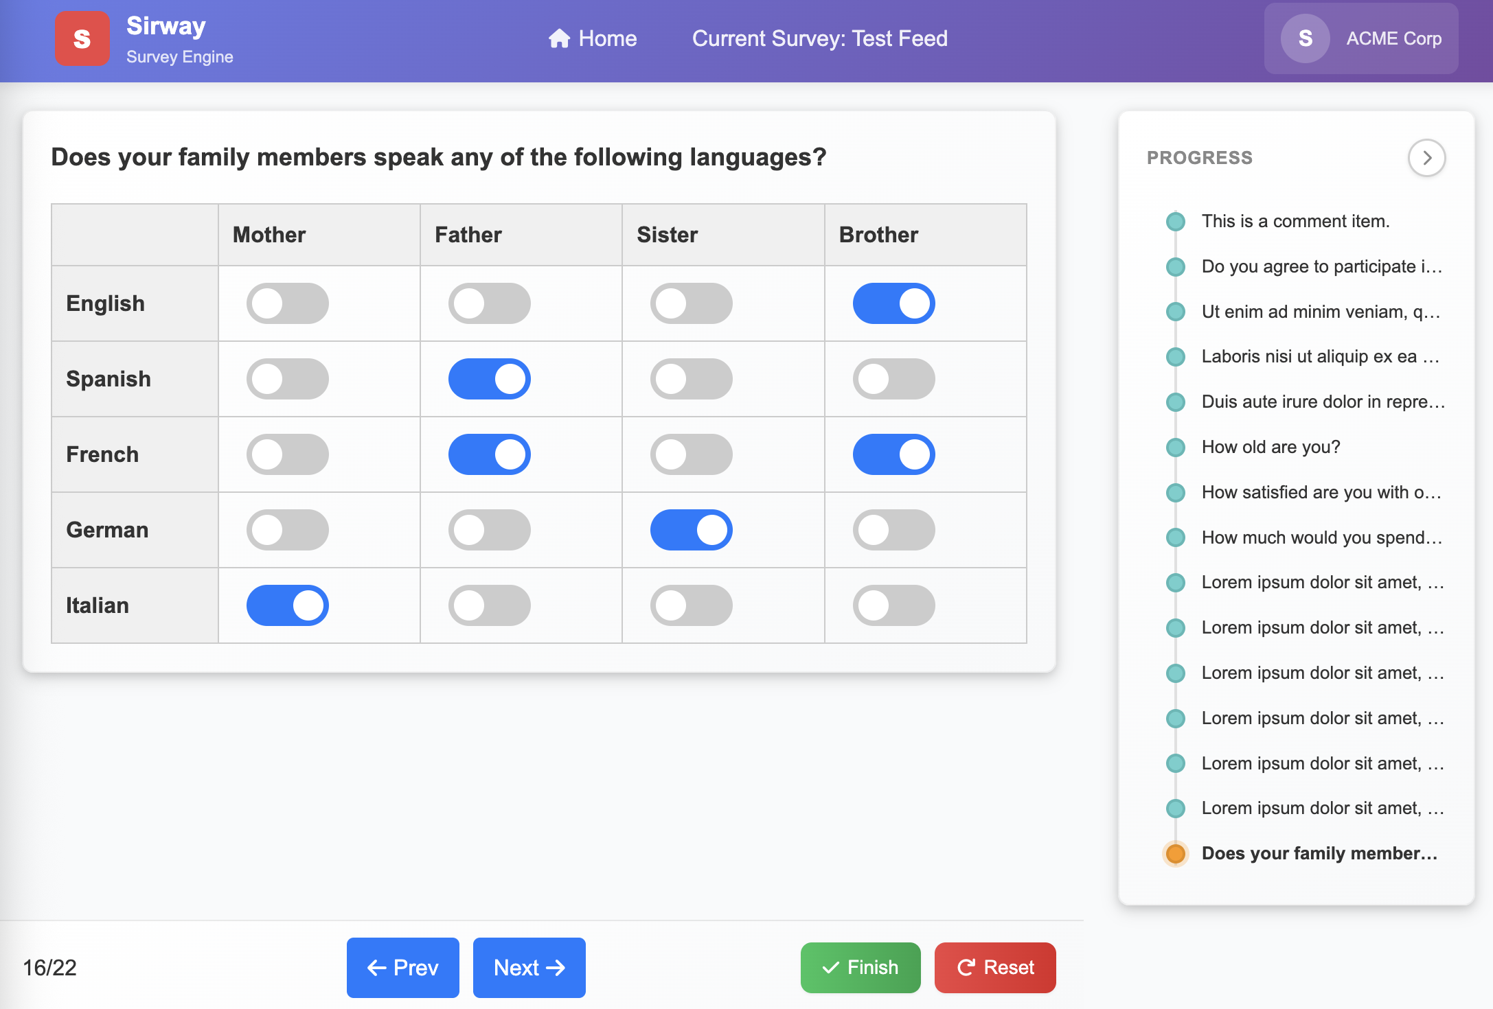
Task: Click the Home house icon
Action: (558, 38)
